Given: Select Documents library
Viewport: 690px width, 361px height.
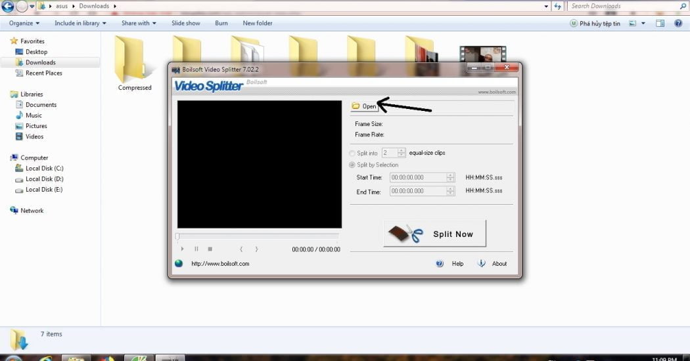Looking at the screenshot, I should point(41,104).
